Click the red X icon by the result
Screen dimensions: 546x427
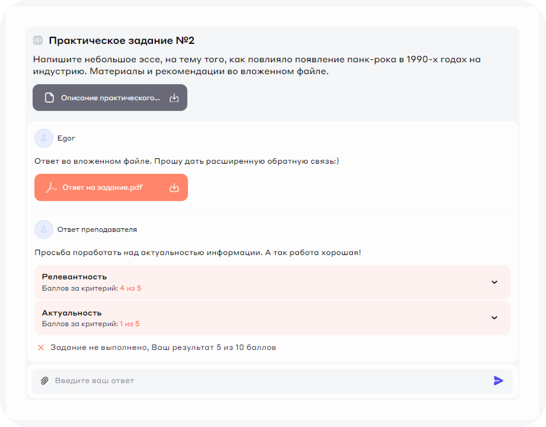41,347
